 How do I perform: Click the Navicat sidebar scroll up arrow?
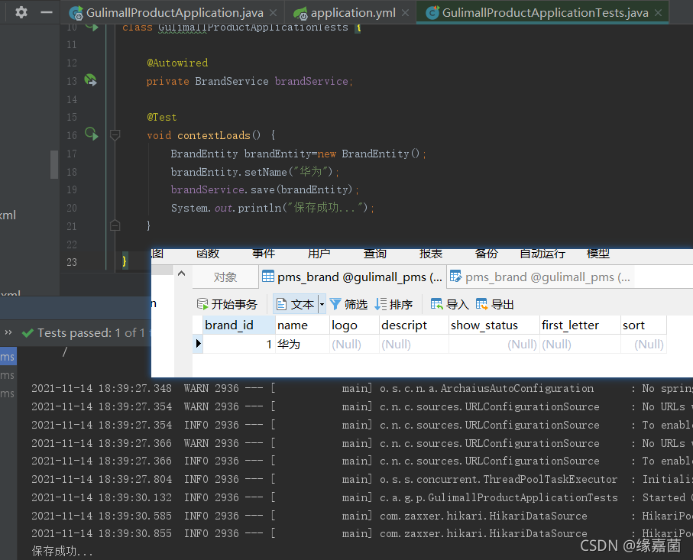coord(181,274)
